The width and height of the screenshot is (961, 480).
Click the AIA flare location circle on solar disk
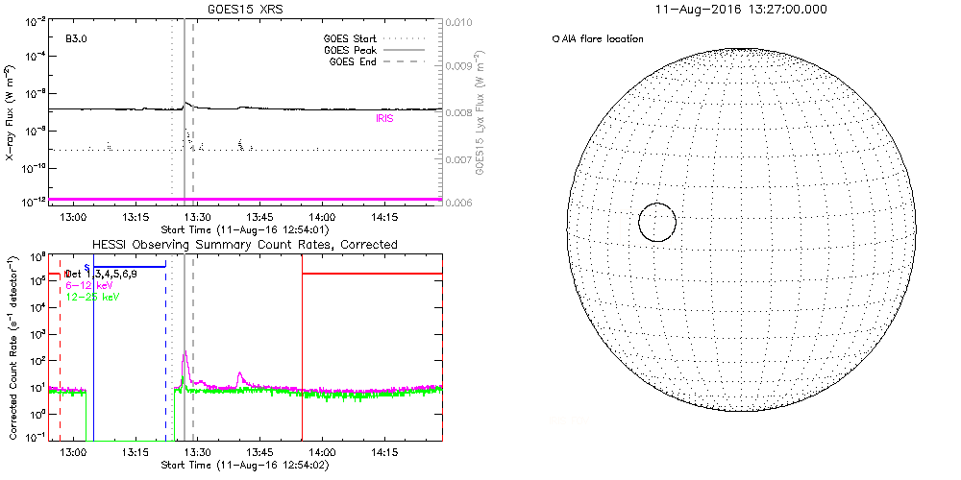click(656, 222)
